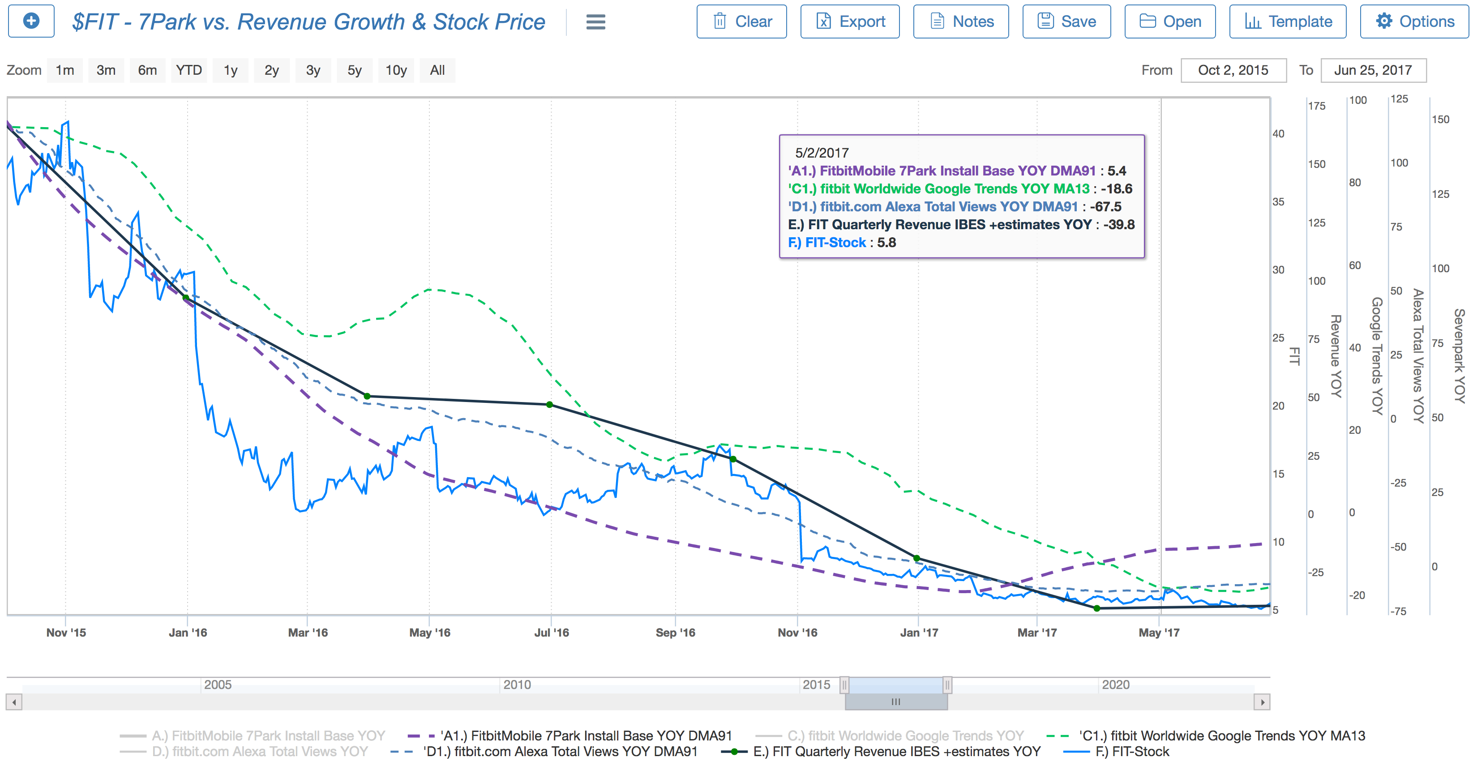Screen dimensions: 1473x770
Task: Switch zoom to 10y
Action: pos(396,70)
